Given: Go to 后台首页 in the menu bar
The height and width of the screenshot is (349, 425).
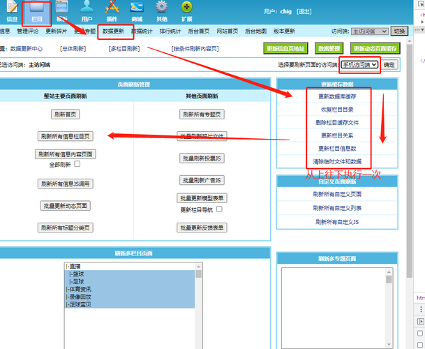Looking at the screenshot, I should [x=199, y=31].
